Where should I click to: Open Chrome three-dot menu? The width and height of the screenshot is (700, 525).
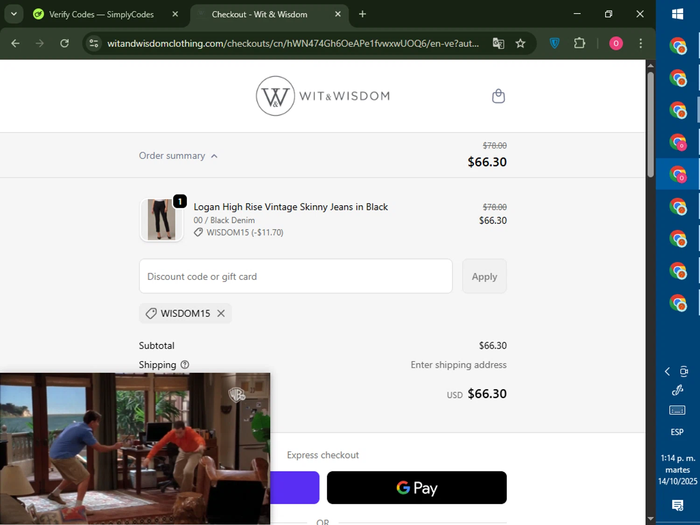[641, 43]
